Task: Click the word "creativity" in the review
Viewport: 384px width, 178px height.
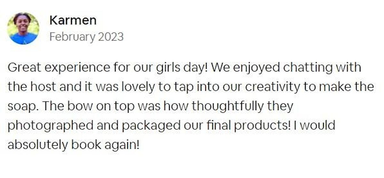Action: [272, 87]
